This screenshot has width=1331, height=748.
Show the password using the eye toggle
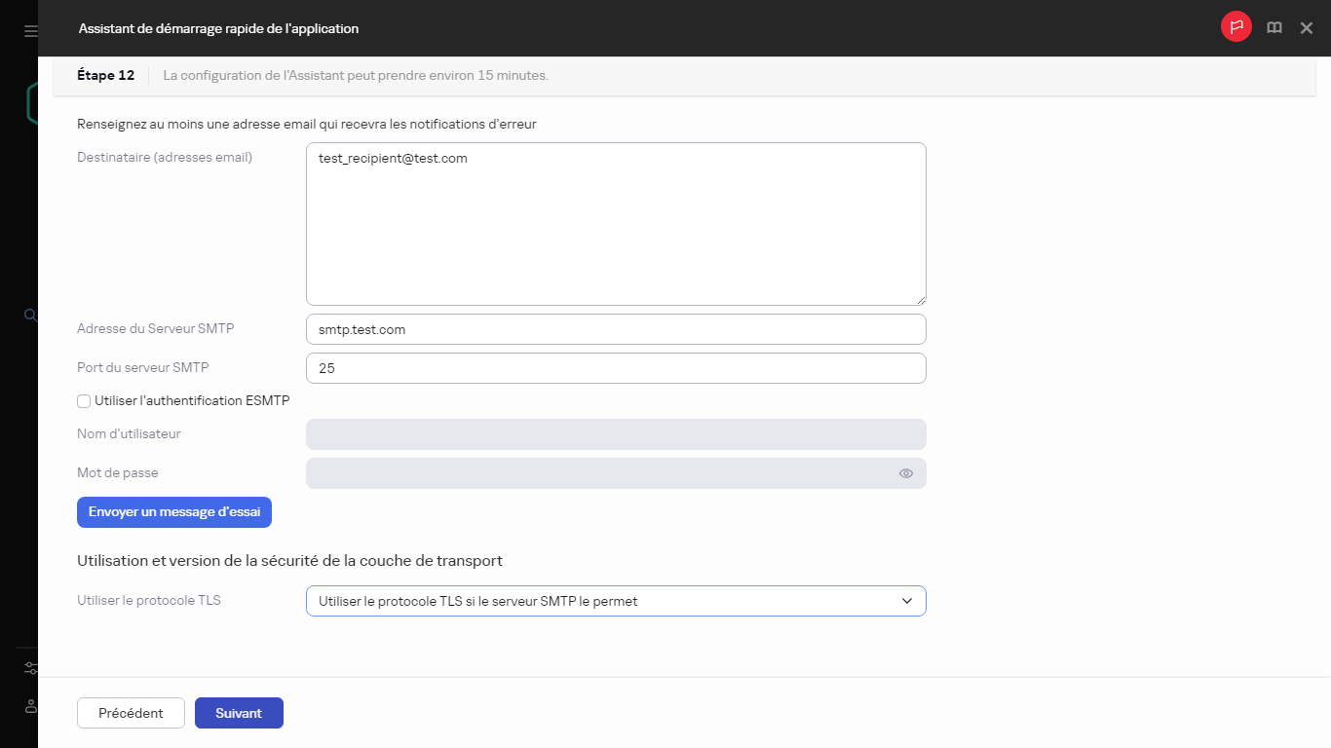click(905, 472)
